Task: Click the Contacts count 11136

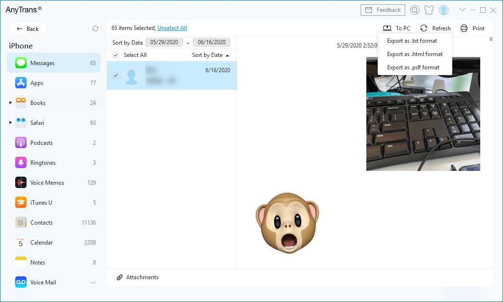Action: pos(89,222)
